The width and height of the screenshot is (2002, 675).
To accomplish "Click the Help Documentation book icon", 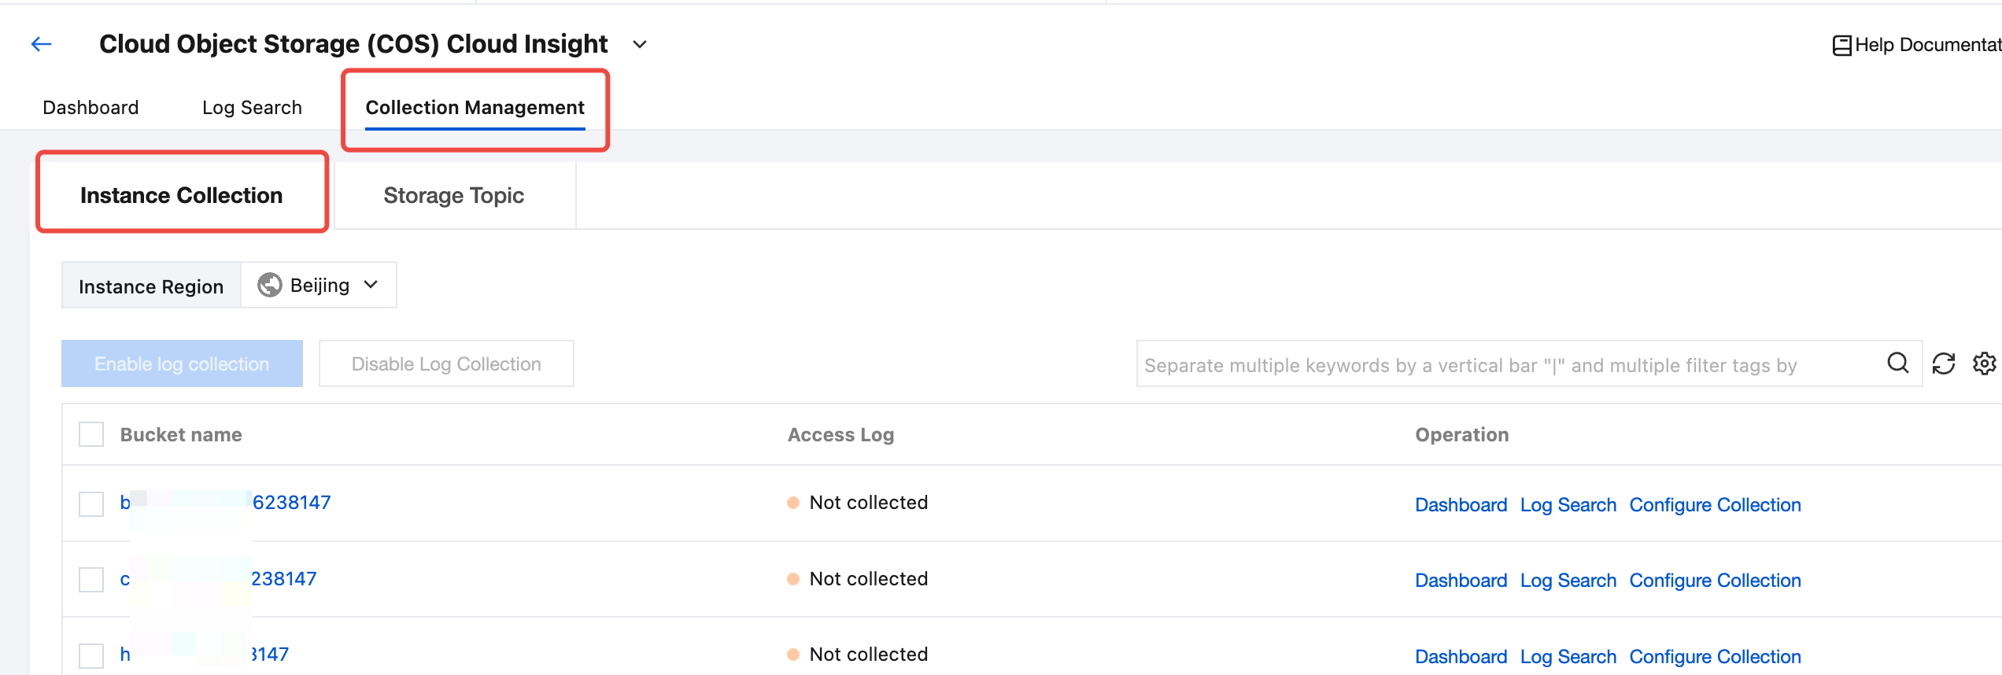I will [1841, 46].
